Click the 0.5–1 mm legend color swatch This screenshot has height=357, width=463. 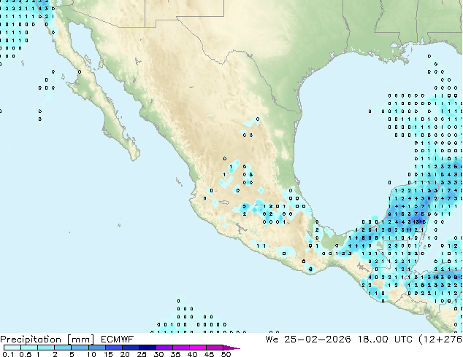(29, 348)
